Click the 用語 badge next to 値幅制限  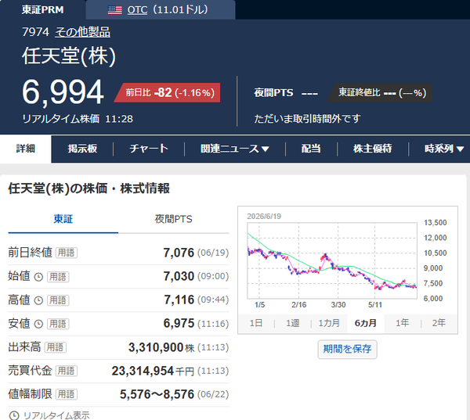point(67,394)
